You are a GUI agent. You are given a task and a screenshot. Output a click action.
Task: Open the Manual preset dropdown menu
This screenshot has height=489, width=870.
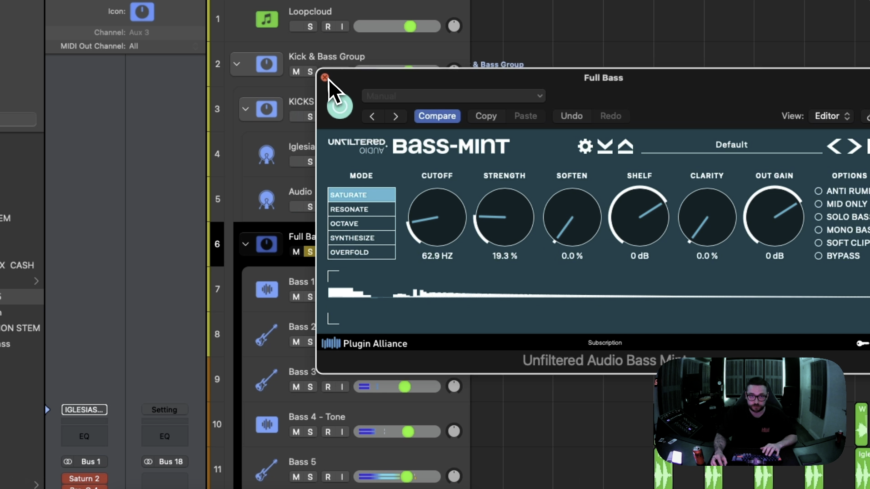[x=454, y=96]
